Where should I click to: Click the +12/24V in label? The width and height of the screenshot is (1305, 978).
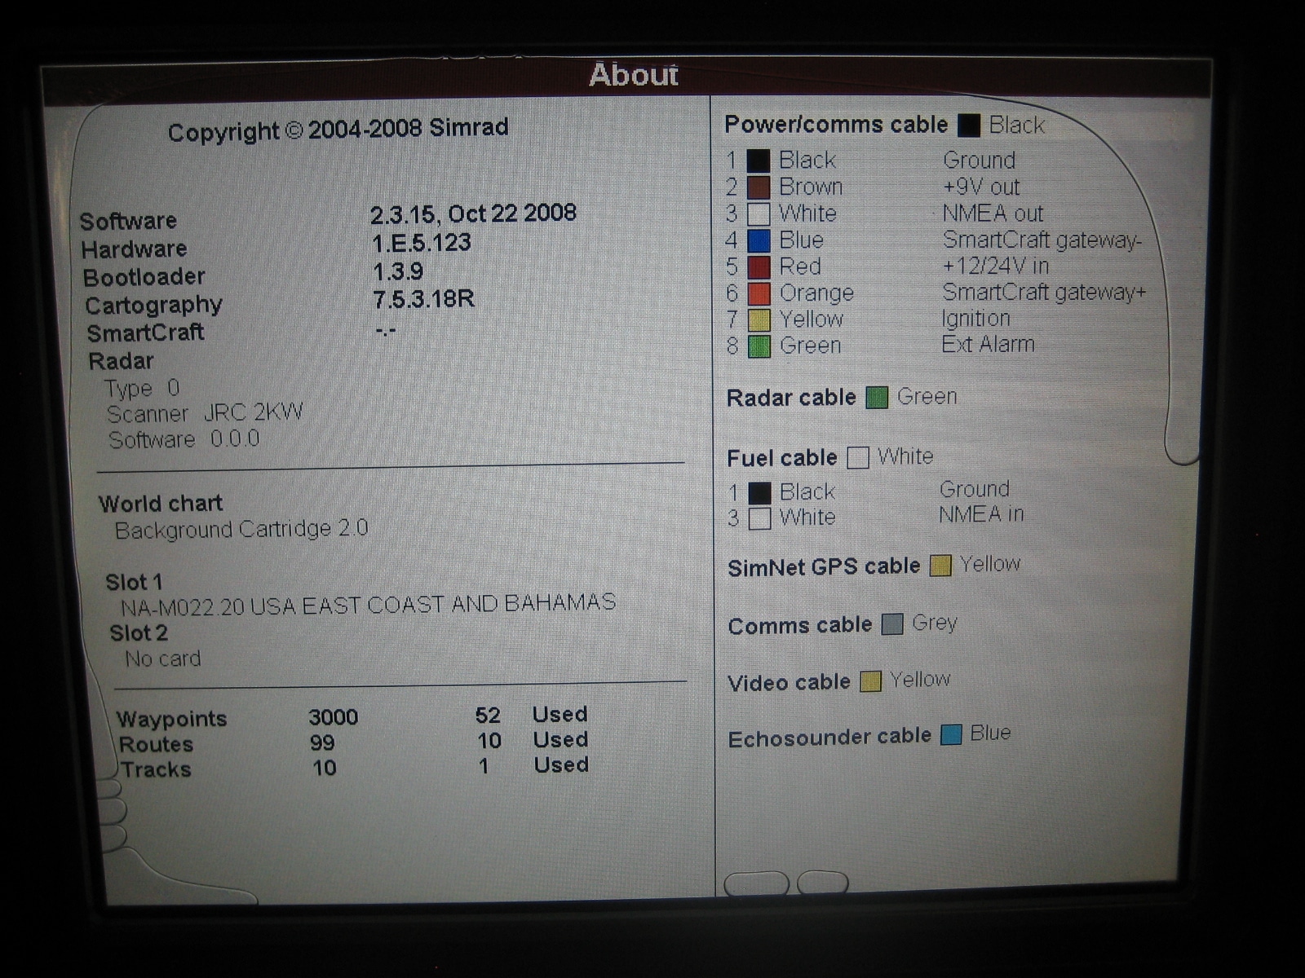click(x=996, y=266)
